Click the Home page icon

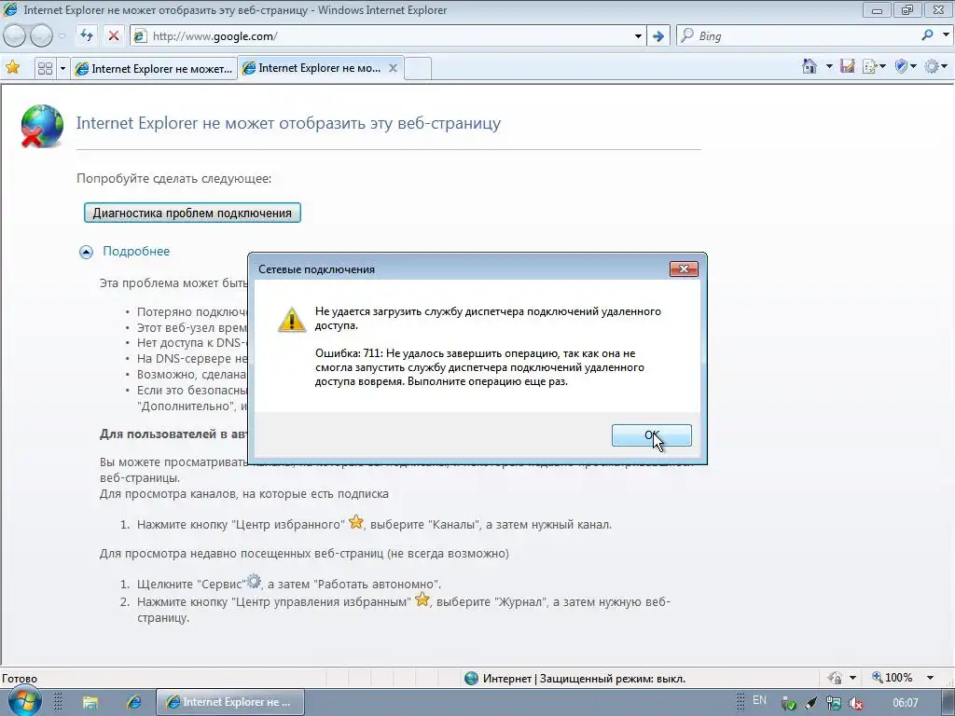coord(810,66)
